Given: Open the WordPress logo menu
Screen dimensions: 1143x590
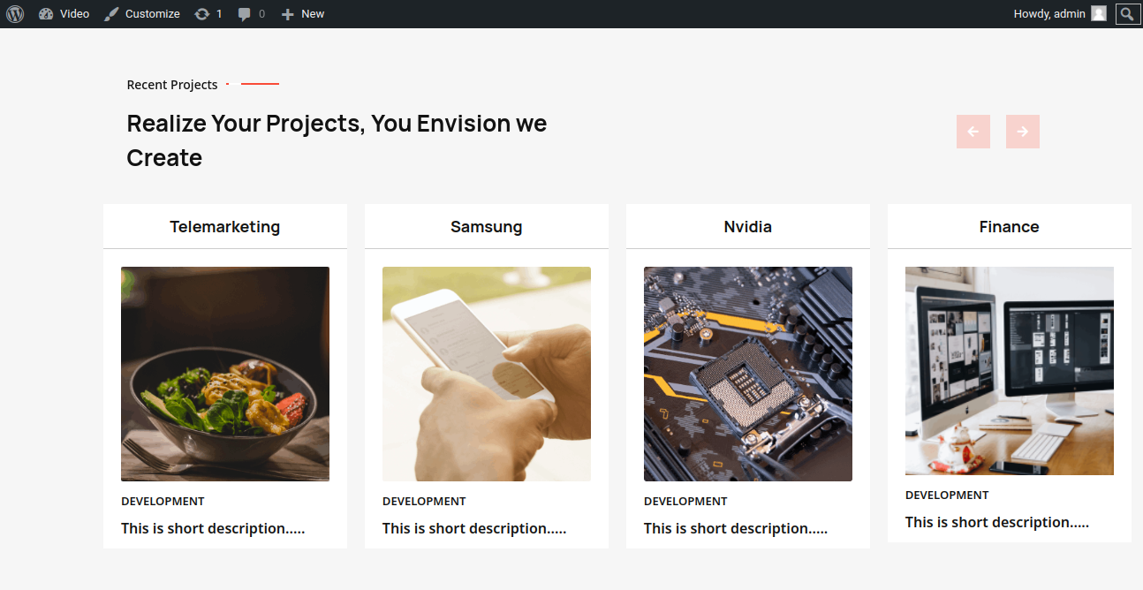Looking at the screenshot, I should (15, 14).
